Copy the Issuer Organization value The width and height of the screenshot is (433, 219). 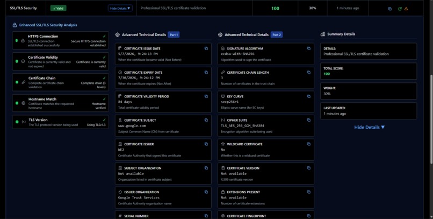coord(206,192)
